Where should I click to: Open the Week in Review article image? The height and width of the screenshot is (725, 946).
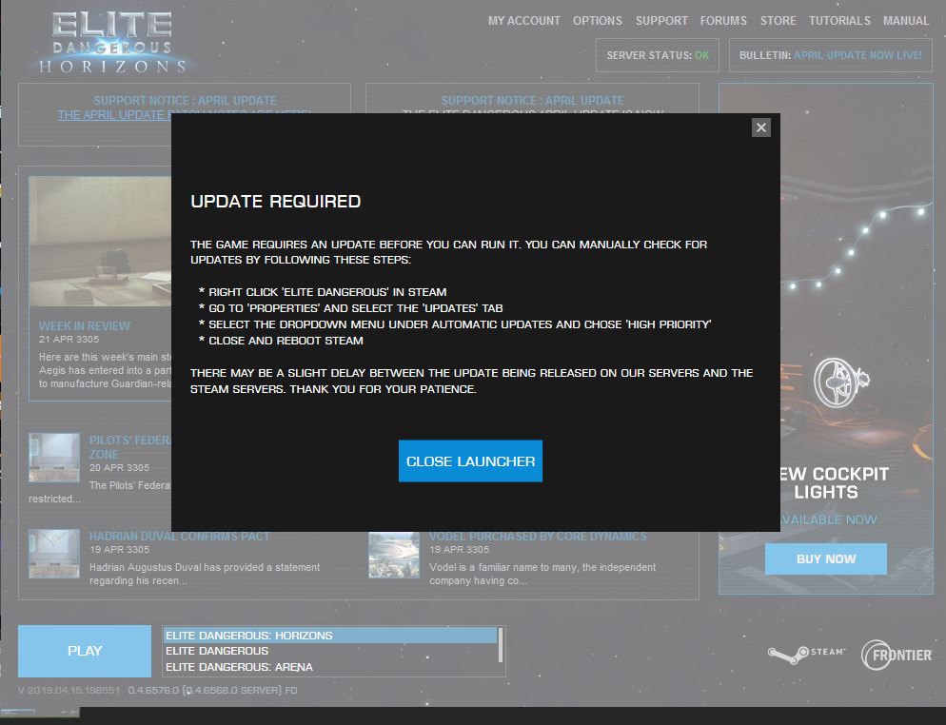(x=100, y=242)
